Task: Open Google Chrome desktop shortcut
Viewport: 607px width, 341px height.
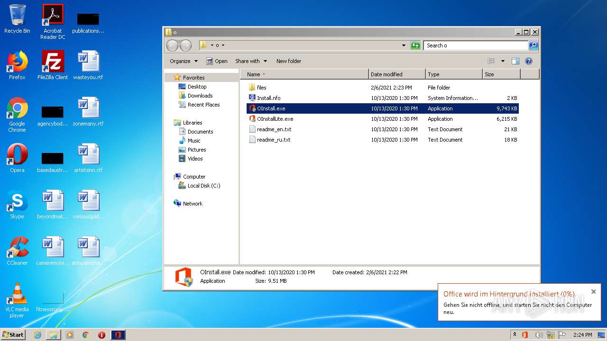Action: pos(17,115)
